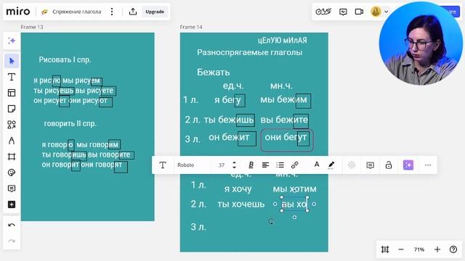
Task: Open the Templates tool
Action: (12, 93)
